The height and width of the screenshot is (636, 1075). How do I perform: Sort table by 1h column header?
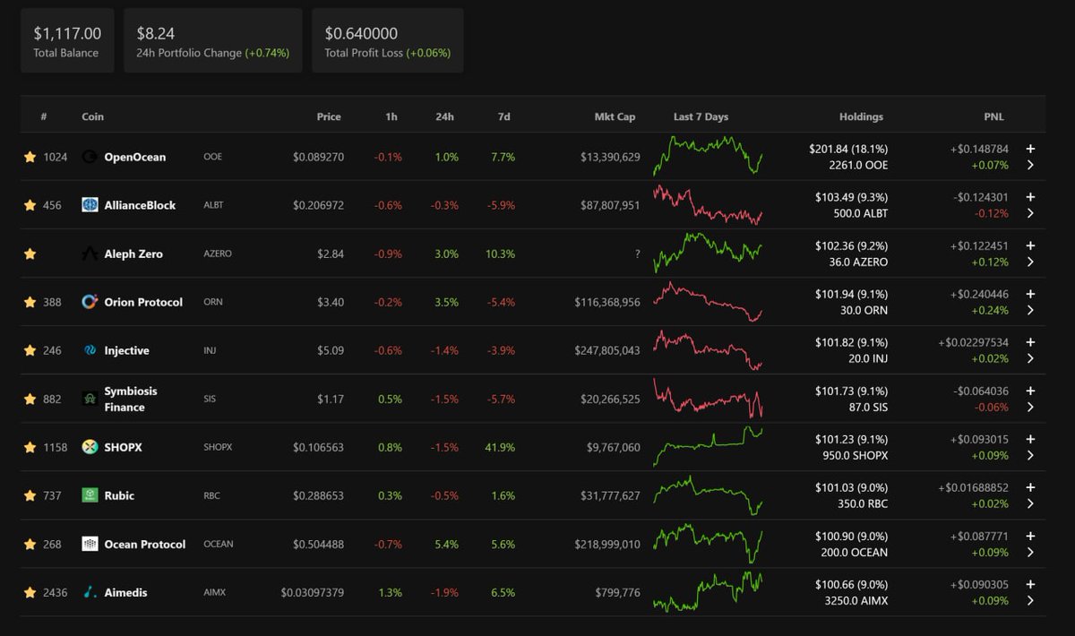coord(391,116)
